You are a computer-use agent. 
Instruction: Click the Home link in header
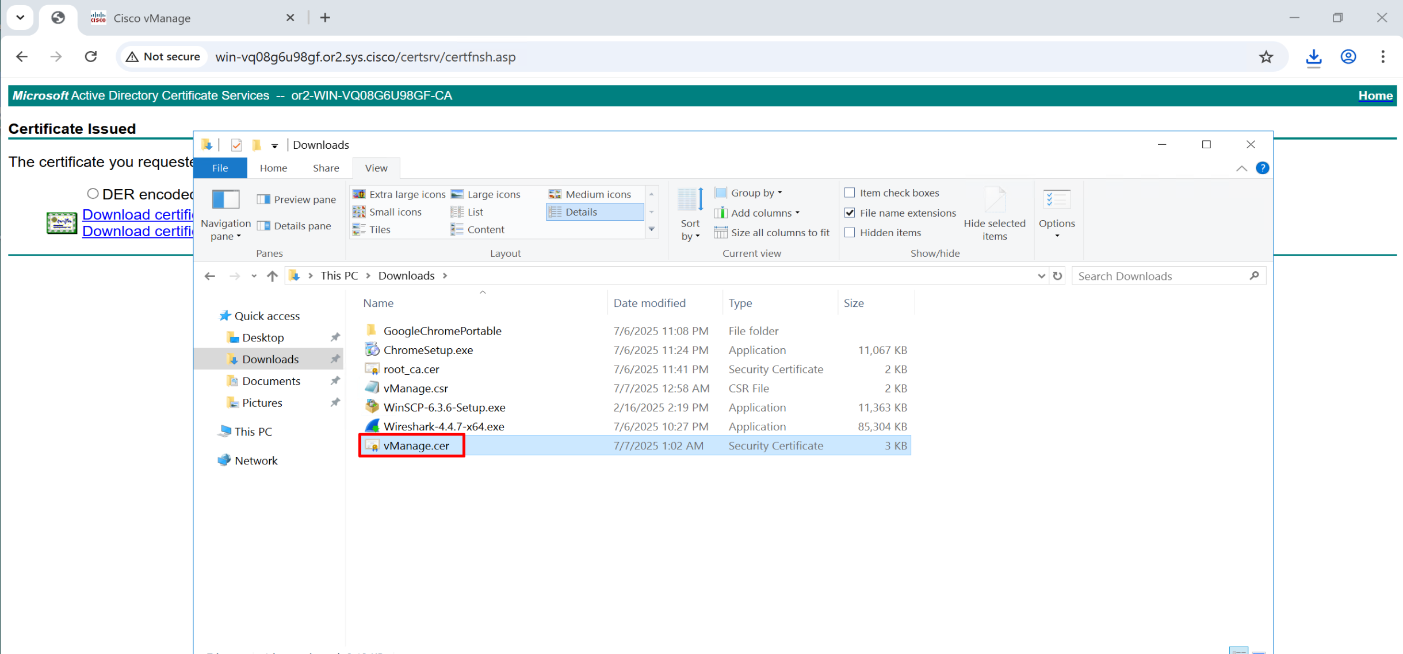[1375, 95]
